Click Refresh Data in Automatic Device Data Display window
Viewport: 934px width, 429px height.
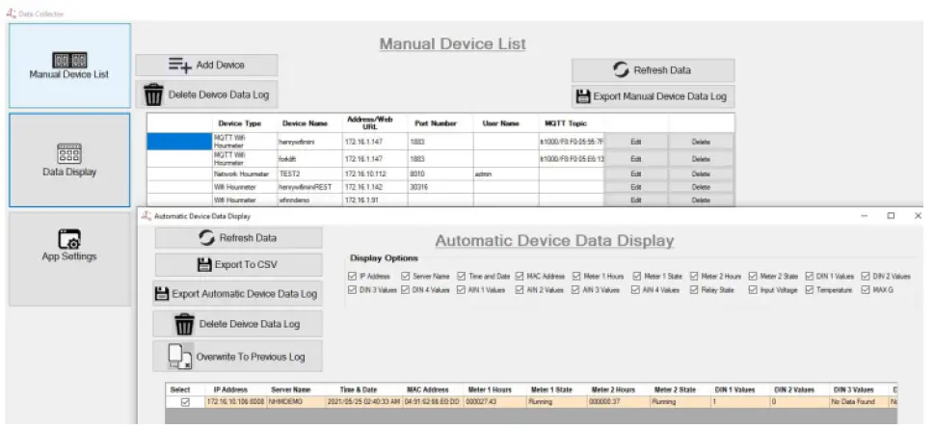coord(238,238)
